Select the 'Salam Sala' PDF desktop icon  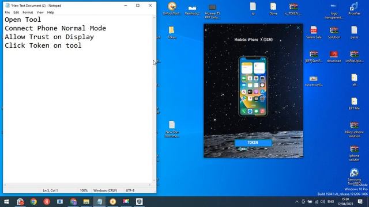314,32
